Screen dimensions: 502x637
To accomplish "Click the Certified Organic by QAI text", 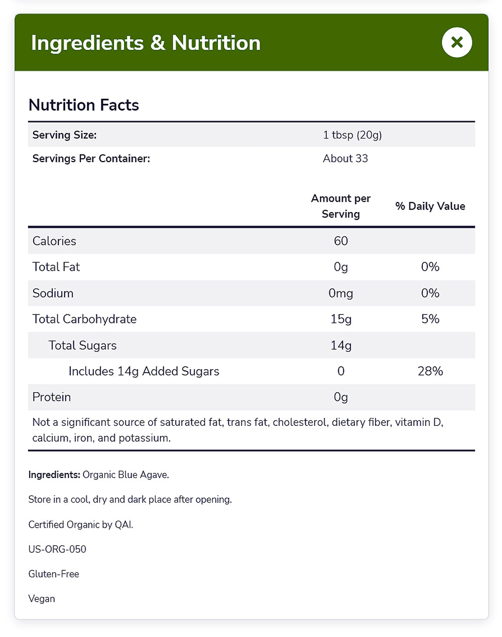I will pos(81,525).
